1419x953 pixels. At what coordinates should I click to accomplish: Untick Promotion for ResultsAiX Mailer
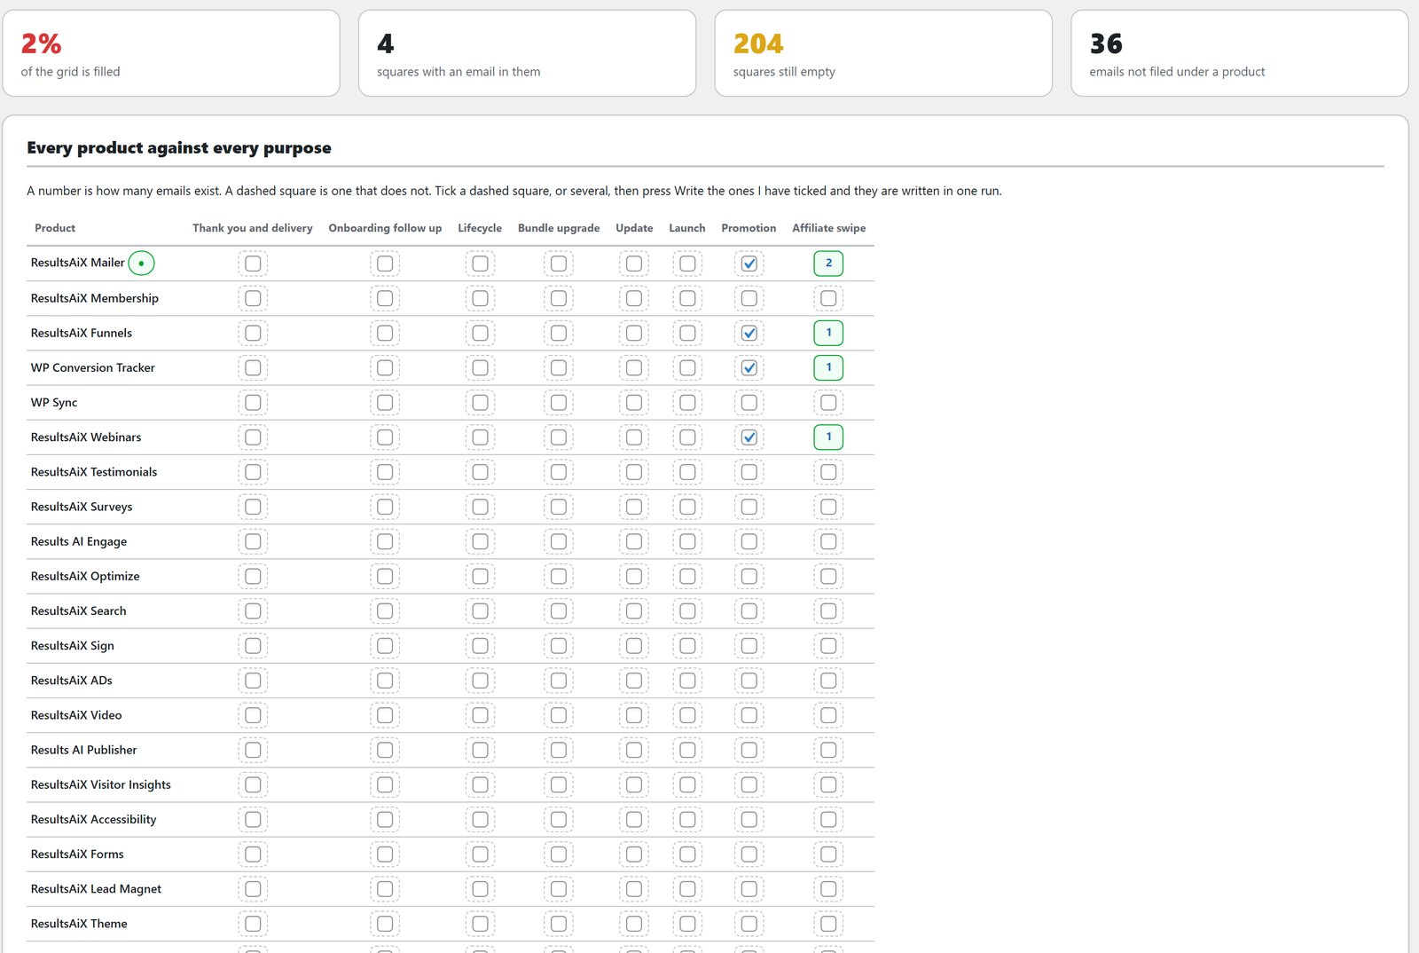pos(749,264)
